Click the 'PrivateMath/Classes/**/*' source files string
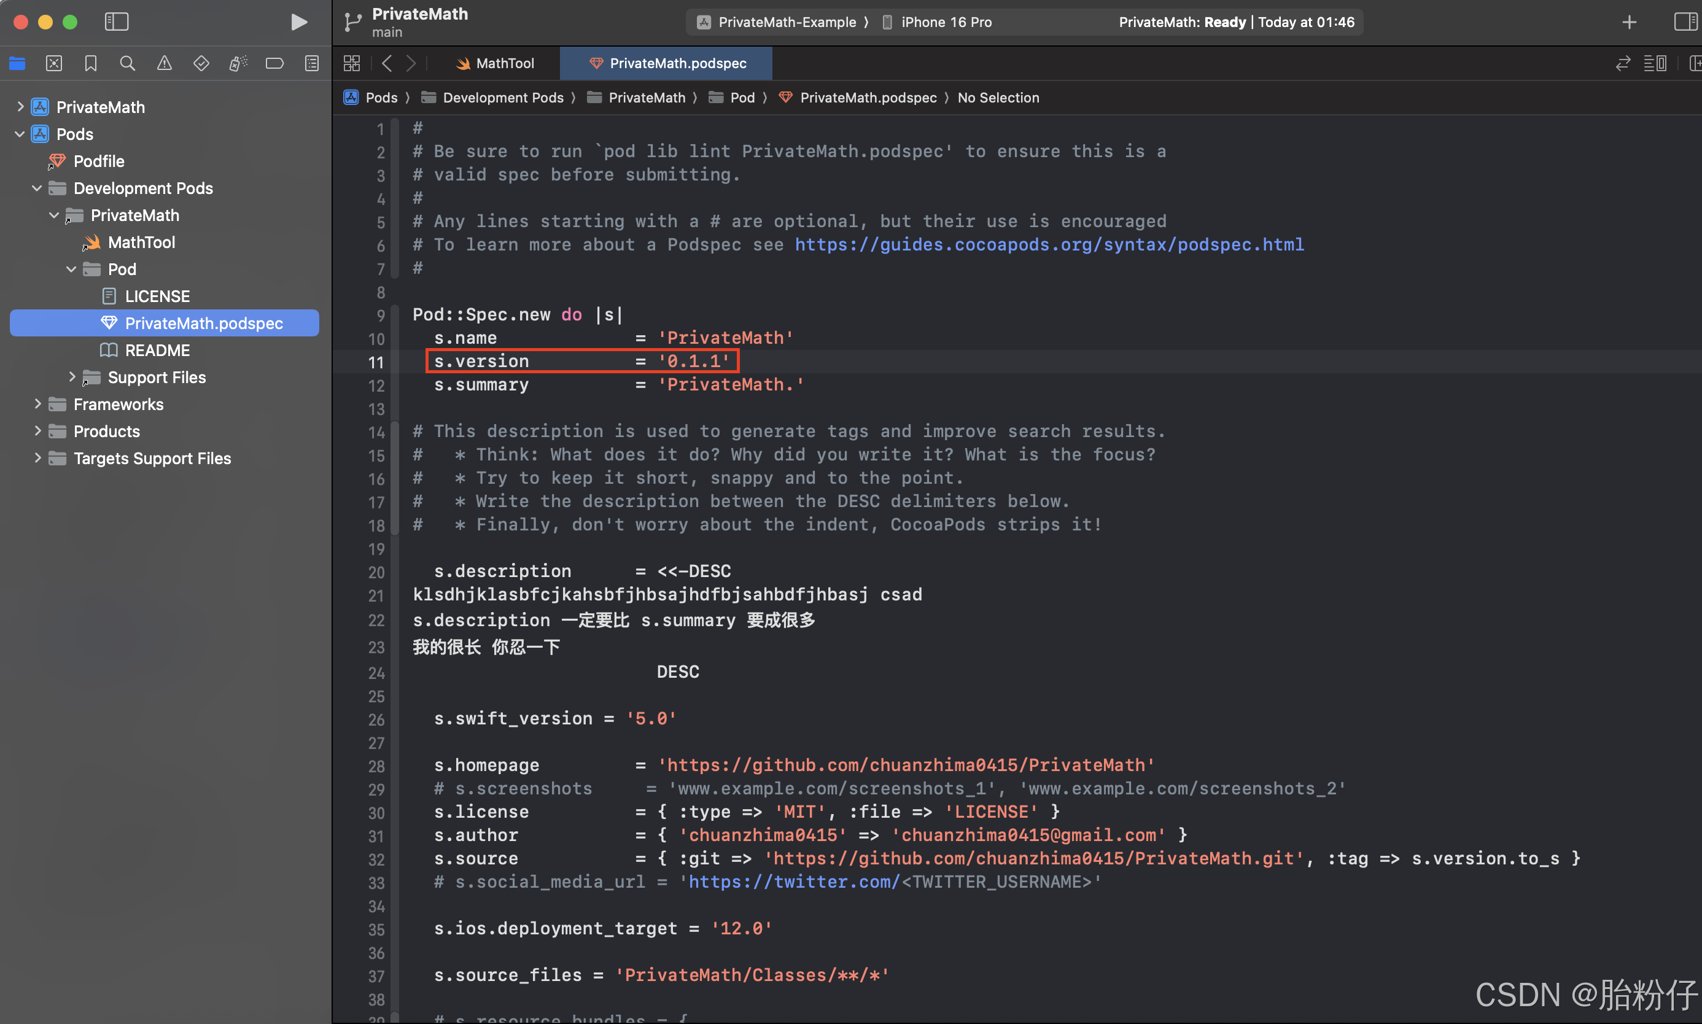This screenshot has width=1702, height=1024. (752, 975)
